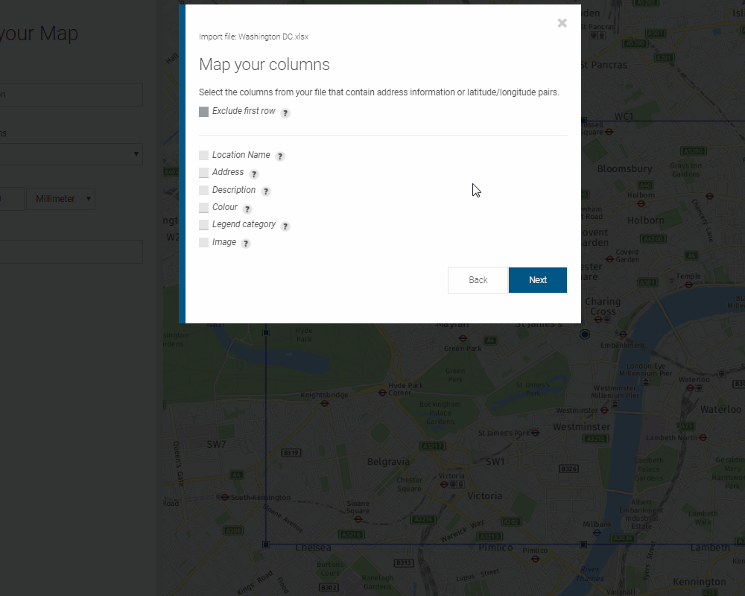The width and height of the screenshot is (745, 596).
Task: Go to the Next step
Action: coord(538,280)
